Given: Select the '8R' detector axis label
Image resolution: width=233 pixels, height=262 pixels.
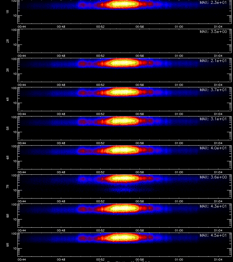Looking at the screenshot, I should pyautogui.click(x=8, y=215).
